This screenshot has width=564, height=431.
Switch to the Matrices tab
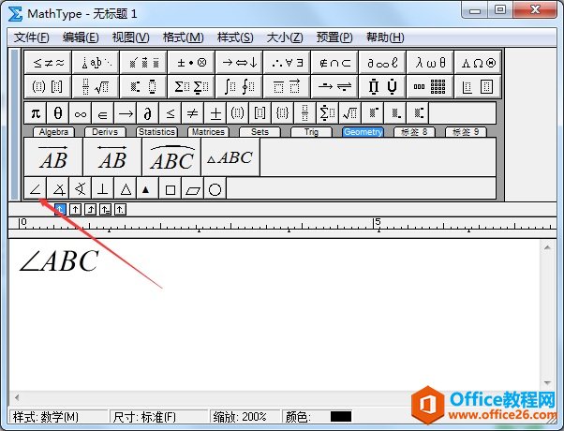pyautogui.click(x=208, y=132)
